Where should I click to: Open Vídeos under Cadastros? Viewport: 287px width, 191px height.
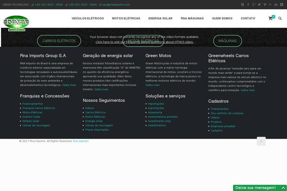coord(215,117)
